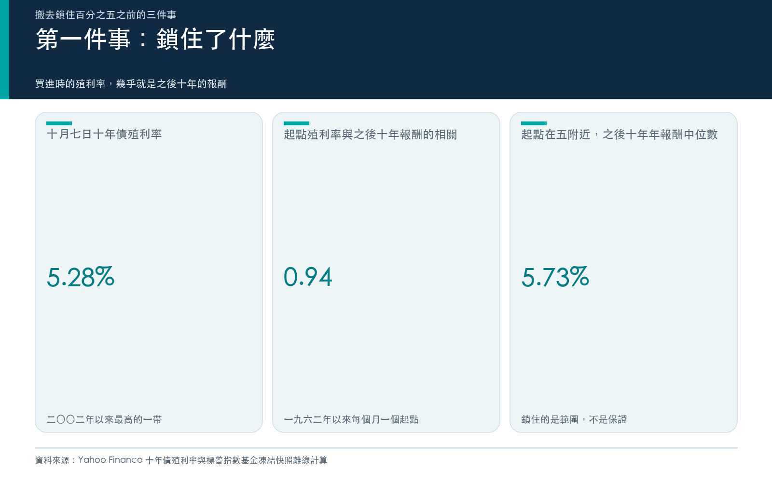Select the header line 搬去鎖住百分之五之前的三件事
772x482 pixels.
(x=106, y=15)
